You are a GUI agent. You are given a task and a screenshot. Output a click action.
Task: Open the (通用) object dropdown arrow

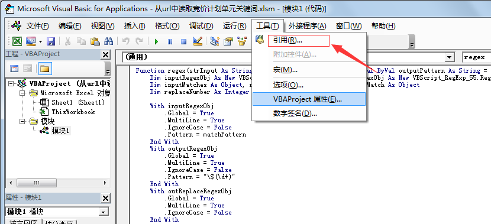[x=450, y=57]
